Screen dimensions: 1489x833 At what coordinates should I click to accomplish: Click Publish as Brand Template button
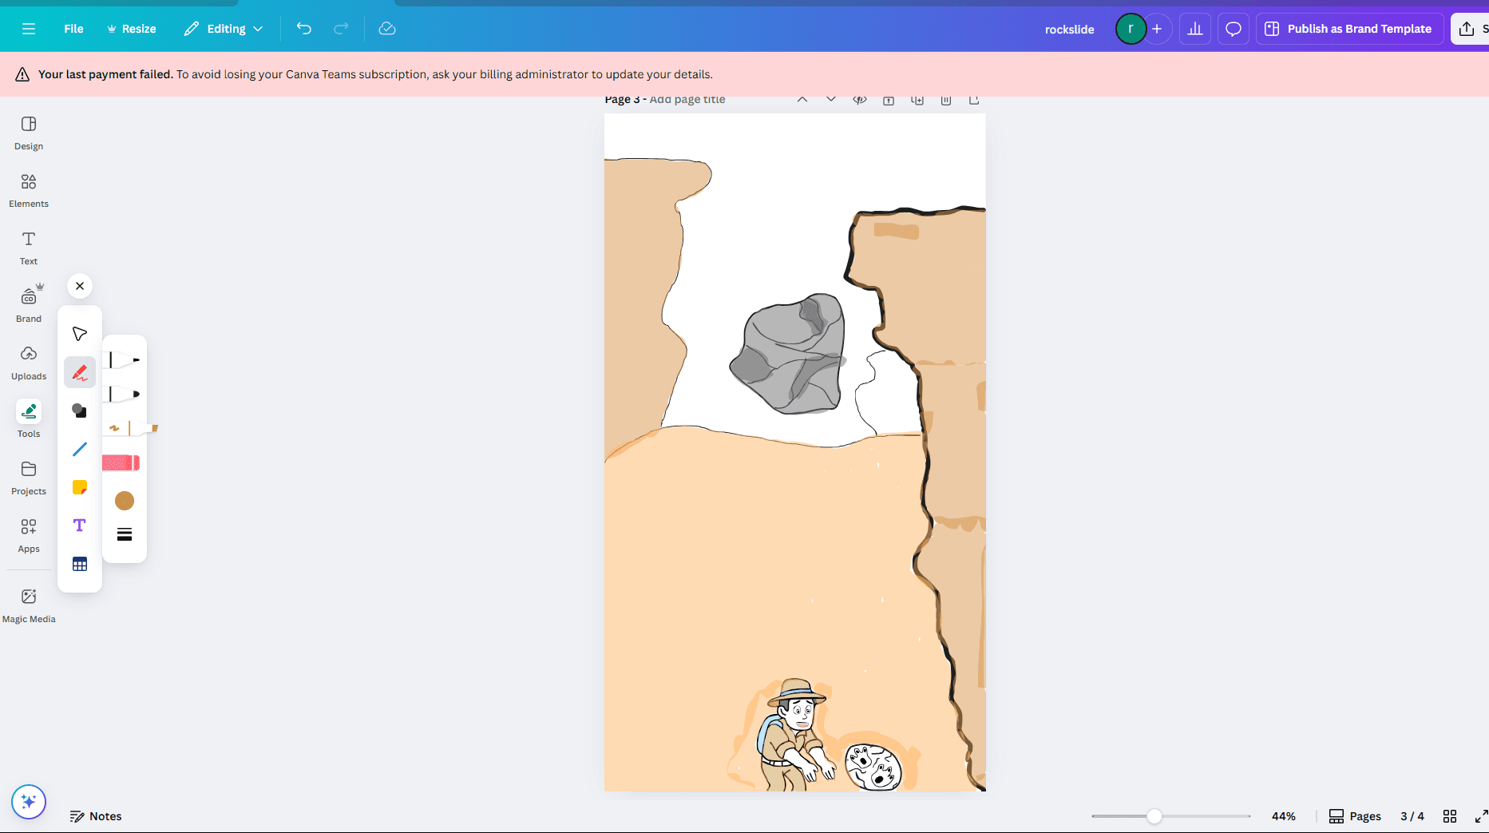[x=1348, y=29]
